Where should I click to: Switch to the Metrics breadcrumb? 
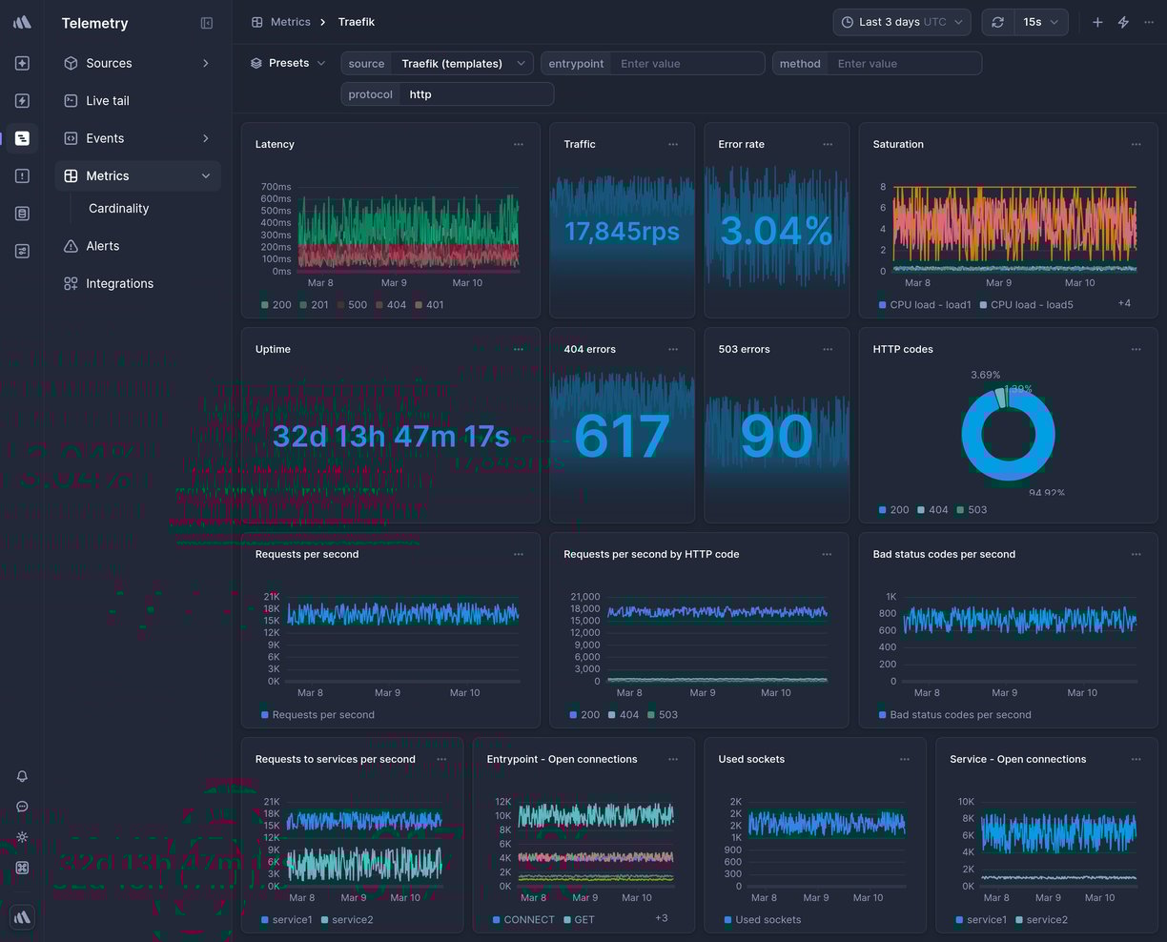[x=291, y=21]
